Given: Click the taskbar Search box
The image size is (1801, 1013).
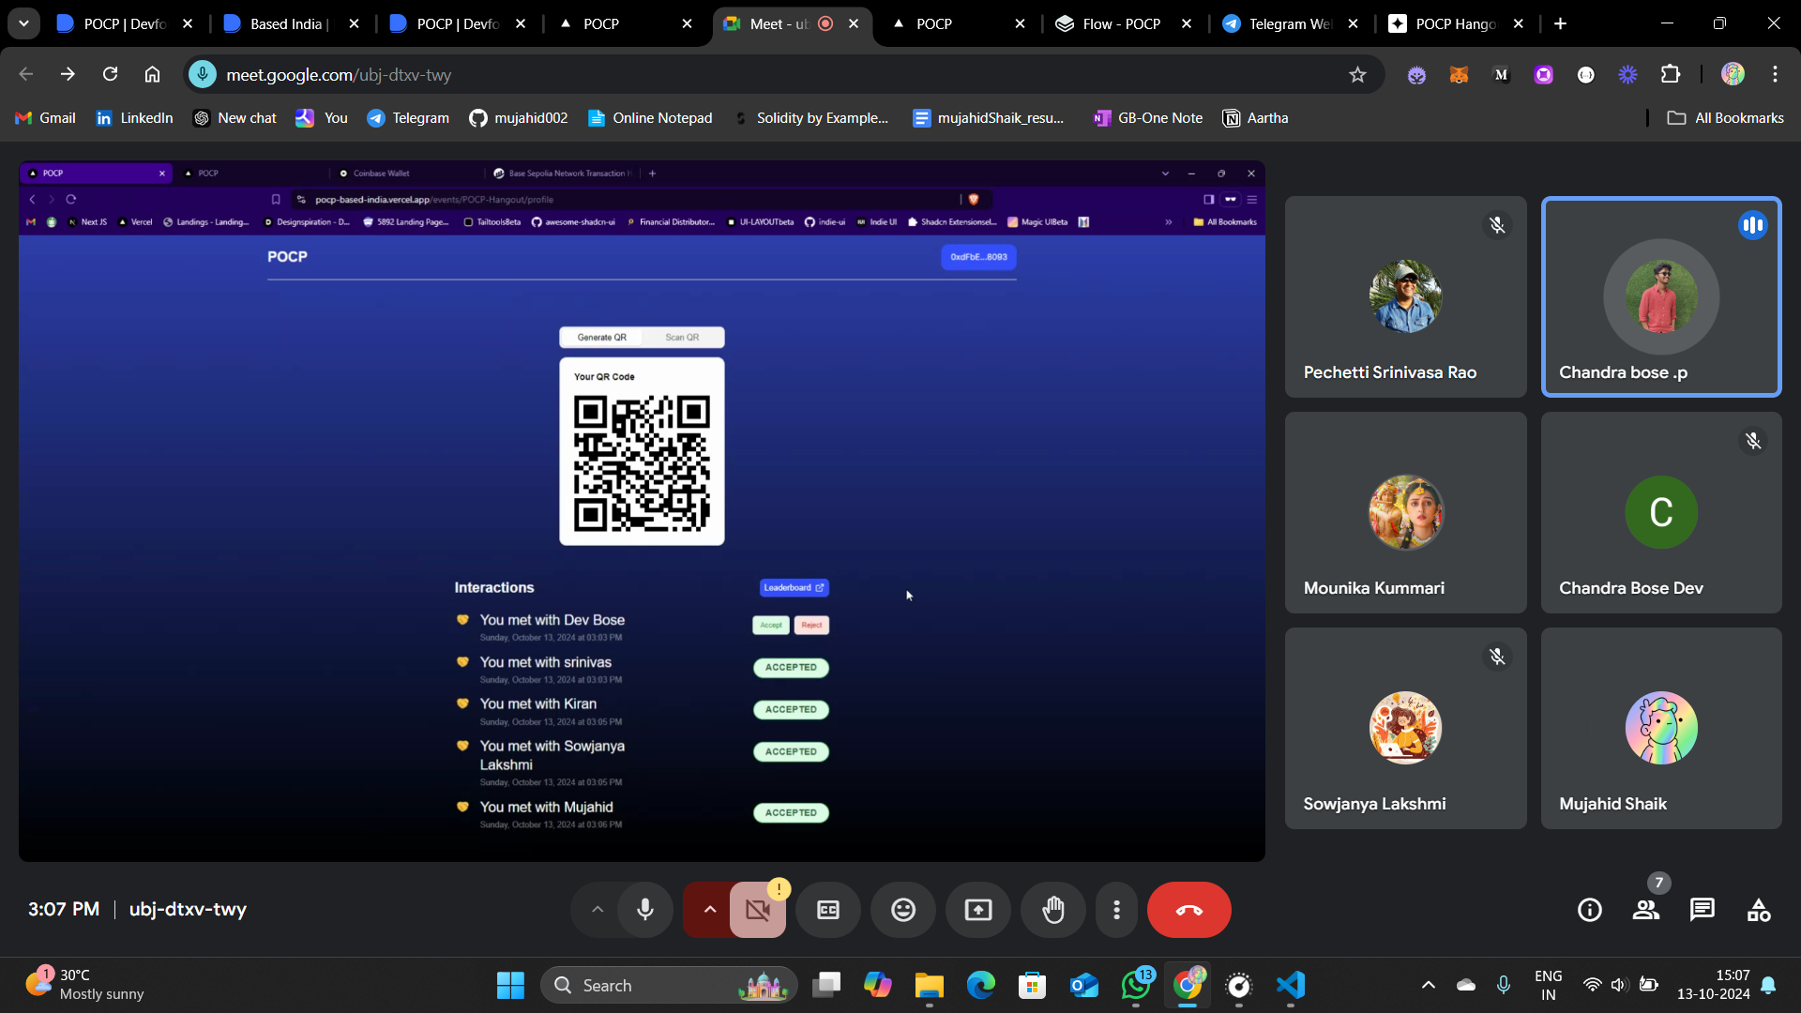Looking at the screenshot, I should [x=669, y=986].
